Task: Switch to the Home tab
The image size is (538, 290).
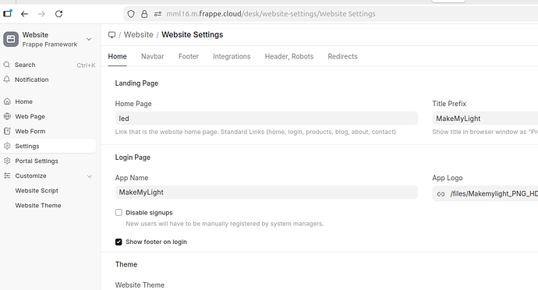Action: point(117,56)
